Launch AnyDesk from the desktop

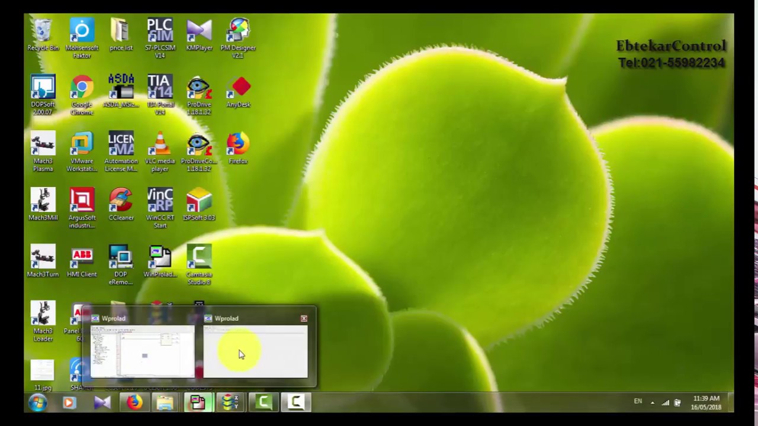click(238, 92)
